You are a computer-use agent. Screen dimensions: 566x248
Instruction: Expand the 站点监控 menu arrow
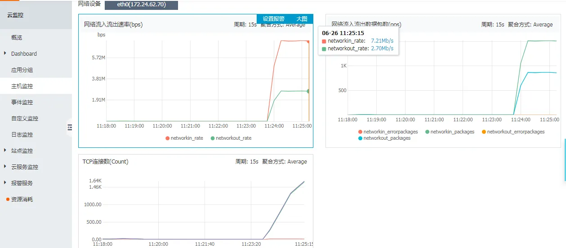click(5, 151)
